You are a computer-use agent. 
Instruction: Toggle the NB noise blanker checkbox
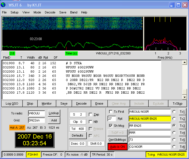(90, 122)
